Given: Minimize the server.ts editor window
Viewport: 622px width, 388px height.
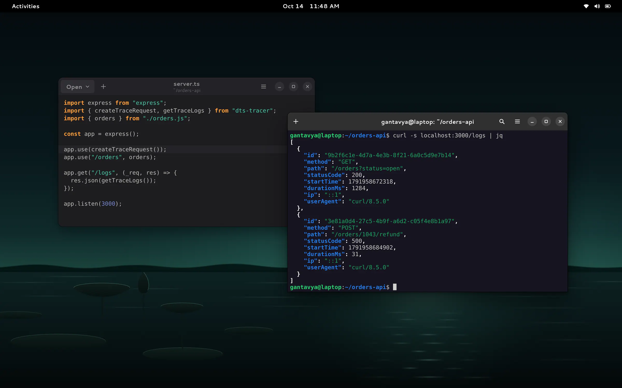Looking at the screenshot, I should pos(279,87).
